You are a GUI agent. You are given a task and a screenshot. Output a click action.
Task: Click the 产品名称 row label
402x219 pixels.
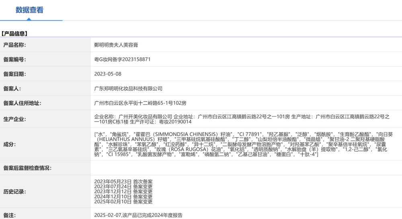(14, 45)
